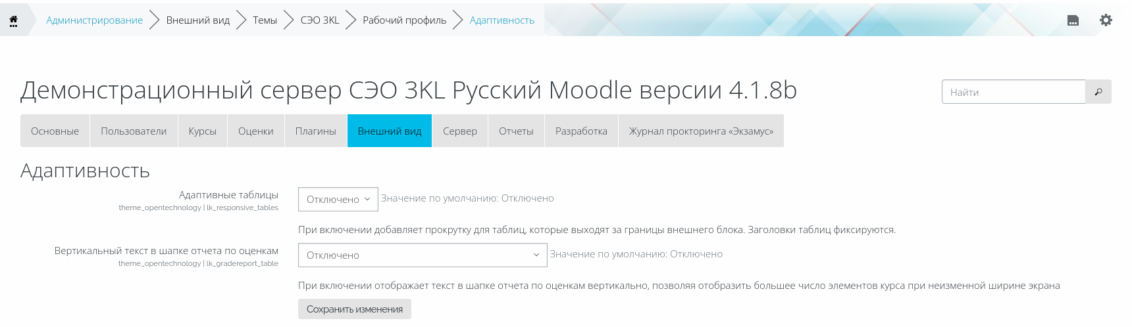Open Рабочий профиль breadcrumb
Image resolution: width=1132 pixels, height=327 pixels.
404,20
